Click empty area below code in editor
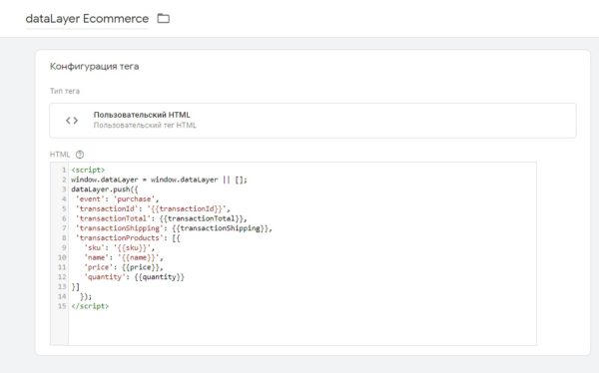Viewport: 599px width, 373px height. (x=301, y=328)
